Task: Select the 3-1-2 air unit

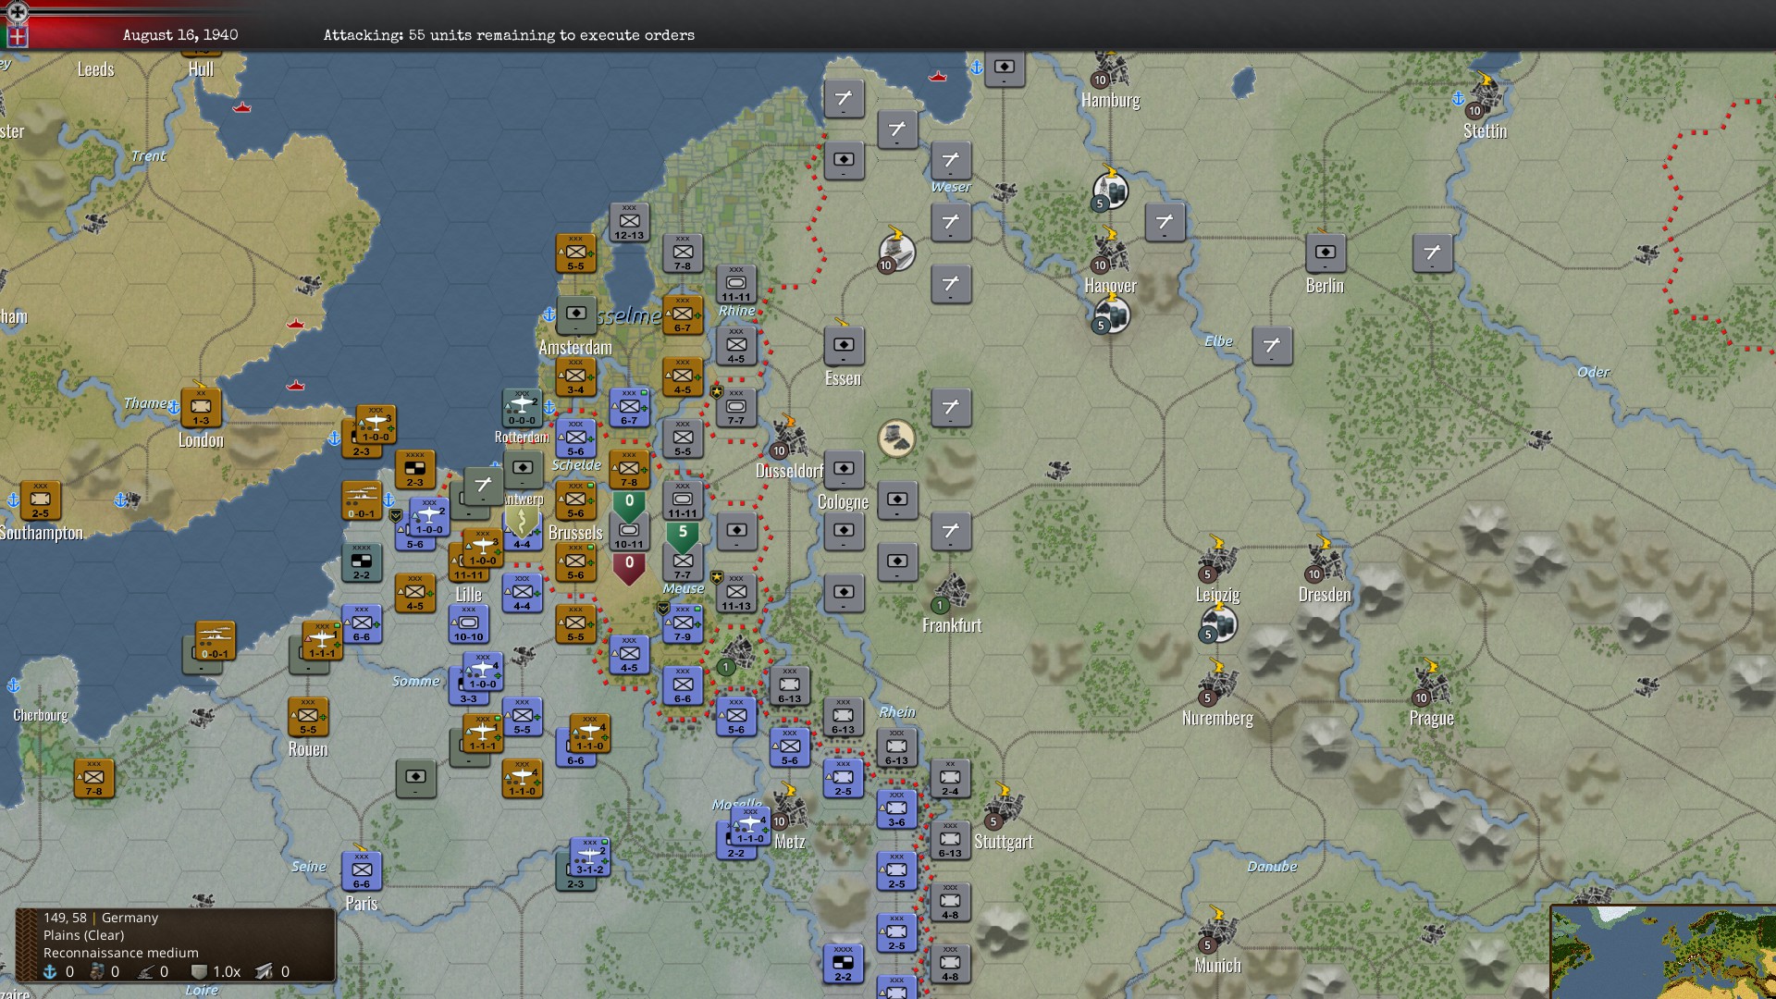Action: 590,857
